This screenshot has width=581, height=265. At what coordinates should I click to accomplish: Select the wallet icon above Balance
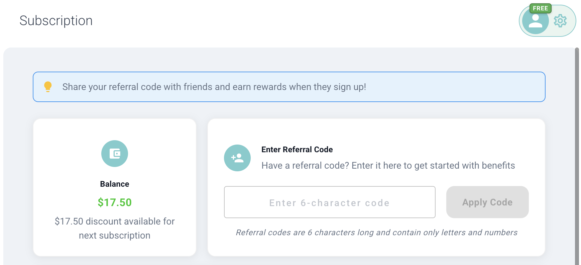click(115, 153)
